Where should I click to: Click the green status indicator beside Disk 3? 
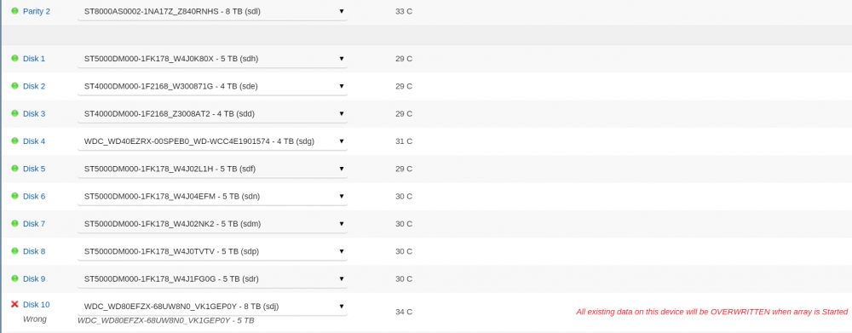(14, 113)
